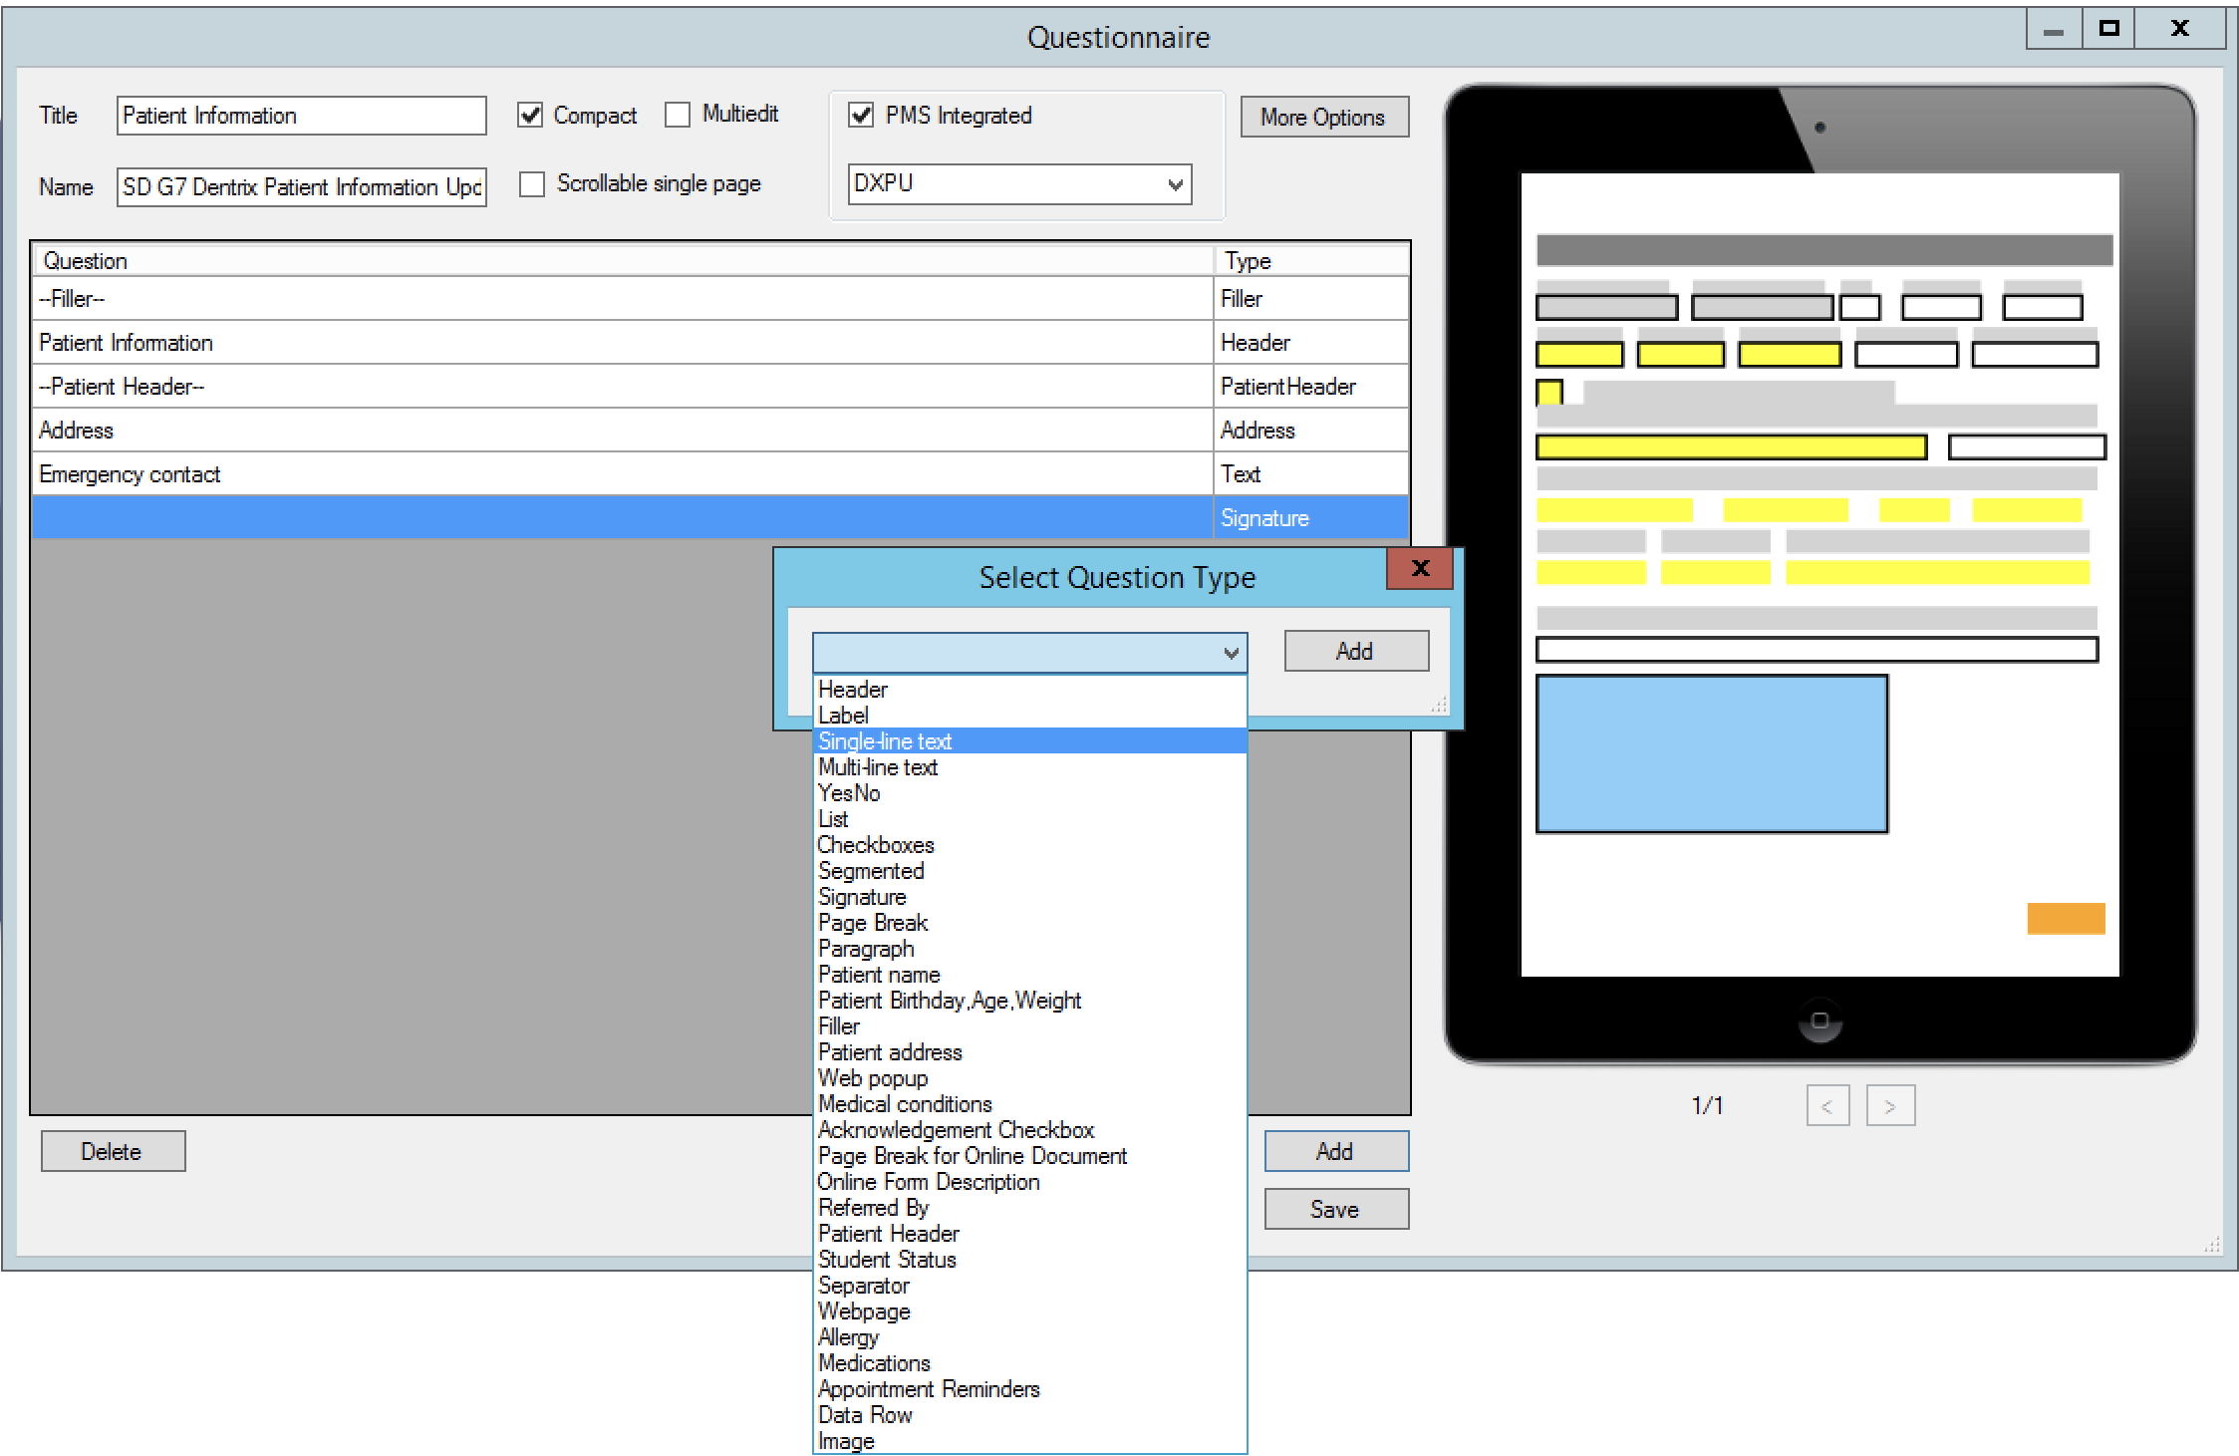Choose Patient Birthday,Age,Weight option
The width and height of the screenshot is (2239, 1456).
(x=1029, y=1001)
